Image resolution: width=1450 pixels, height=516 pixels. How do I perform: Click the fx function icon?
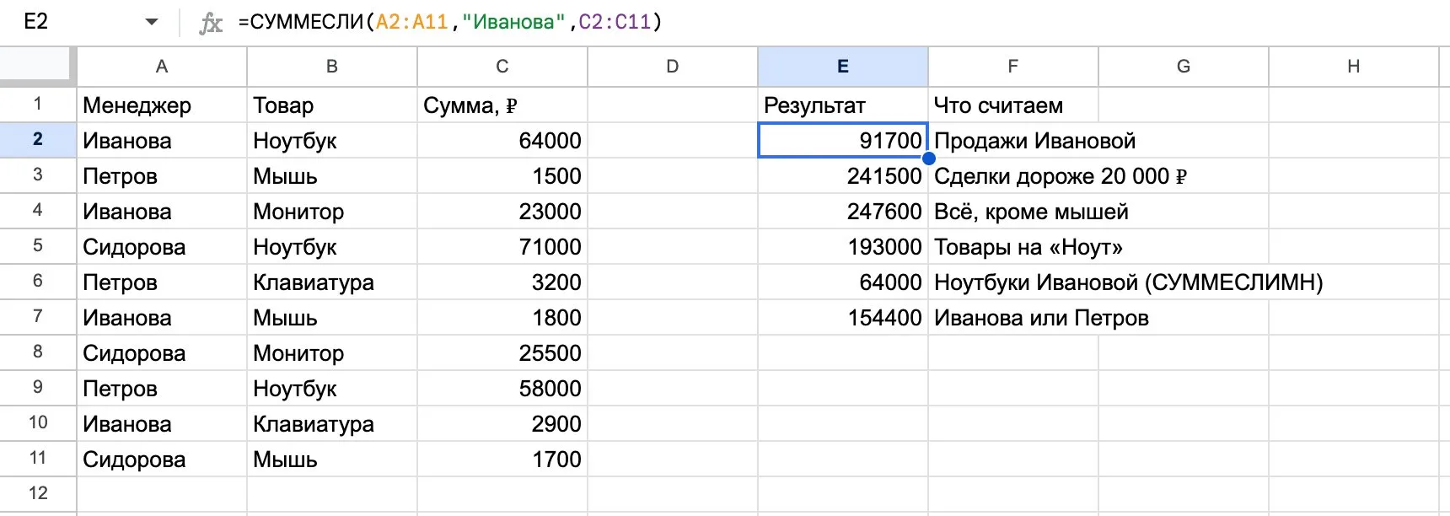[211, 23]
